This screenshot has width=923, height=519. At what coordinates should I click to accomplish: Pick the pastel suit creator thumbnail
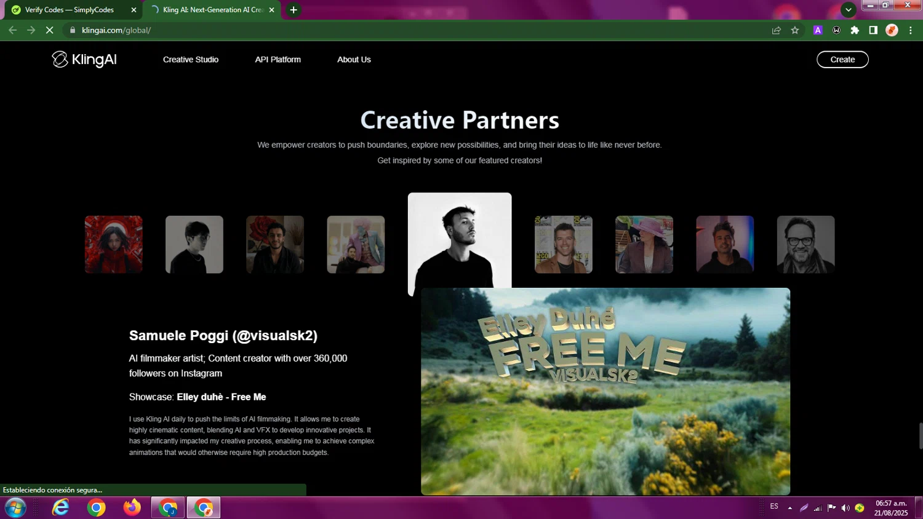pos(356,244)
